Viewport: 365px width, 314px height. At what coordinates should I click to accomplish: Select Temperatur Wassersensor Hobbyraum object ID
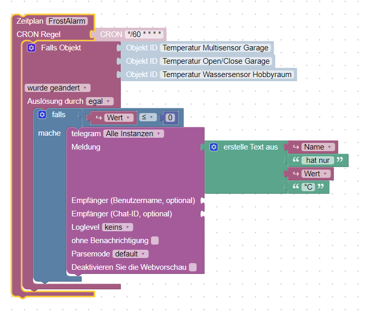pyautogui.click(x=227, y=75)
